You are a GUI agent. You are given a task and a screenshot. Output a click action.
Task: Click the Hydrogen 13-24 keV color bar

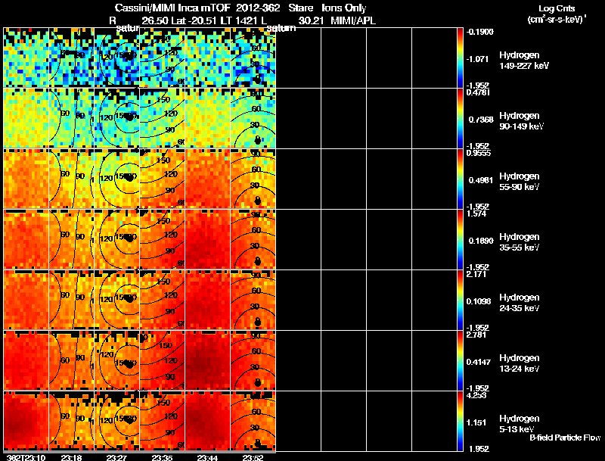tap(460, 360)
